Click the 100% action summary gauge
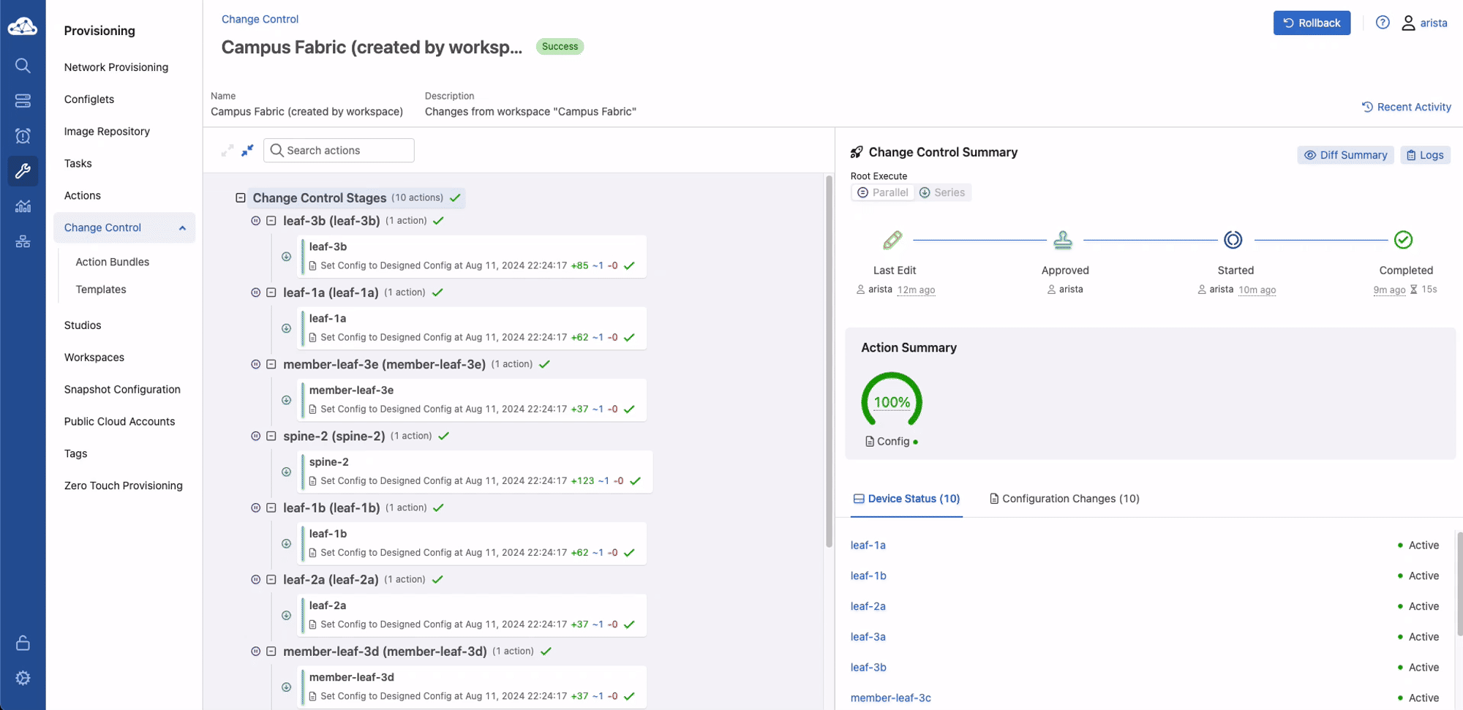The image size is (1463, 710). (892, 401)
